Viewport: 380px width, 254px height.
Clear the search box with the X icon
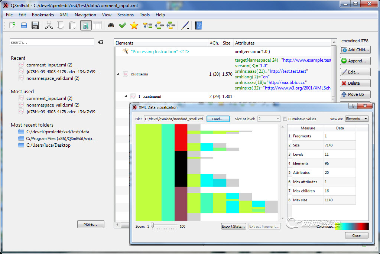pyautogui.click(x=101, y=42)
